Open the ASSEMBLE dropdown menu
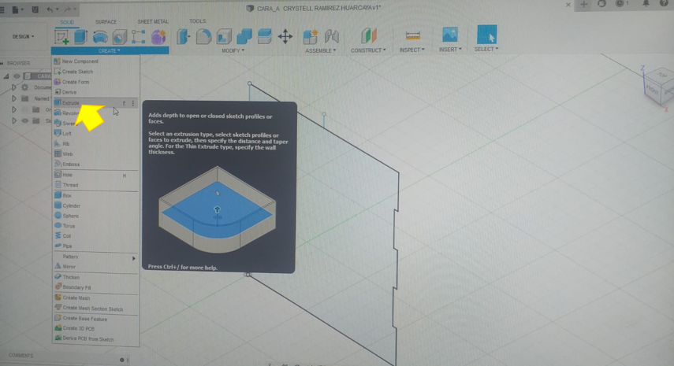Screen dimensions: 674x366 click(x=321, y=50)
